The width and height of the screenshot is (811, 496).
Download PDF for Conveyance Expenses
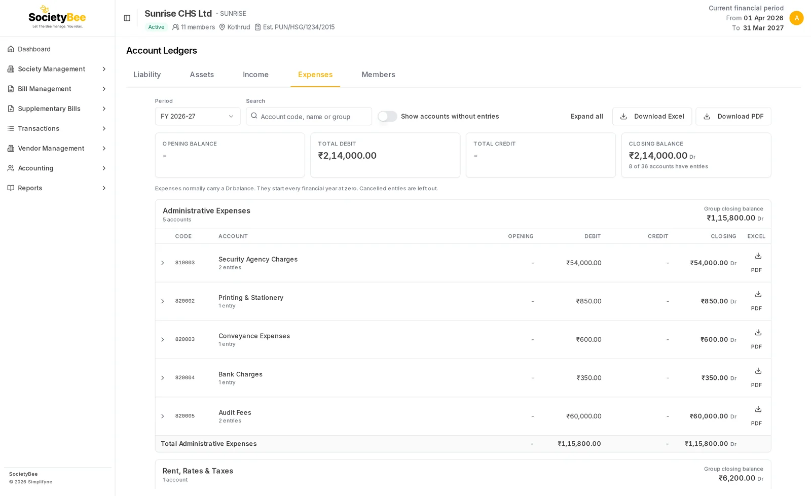click(756, 346)
